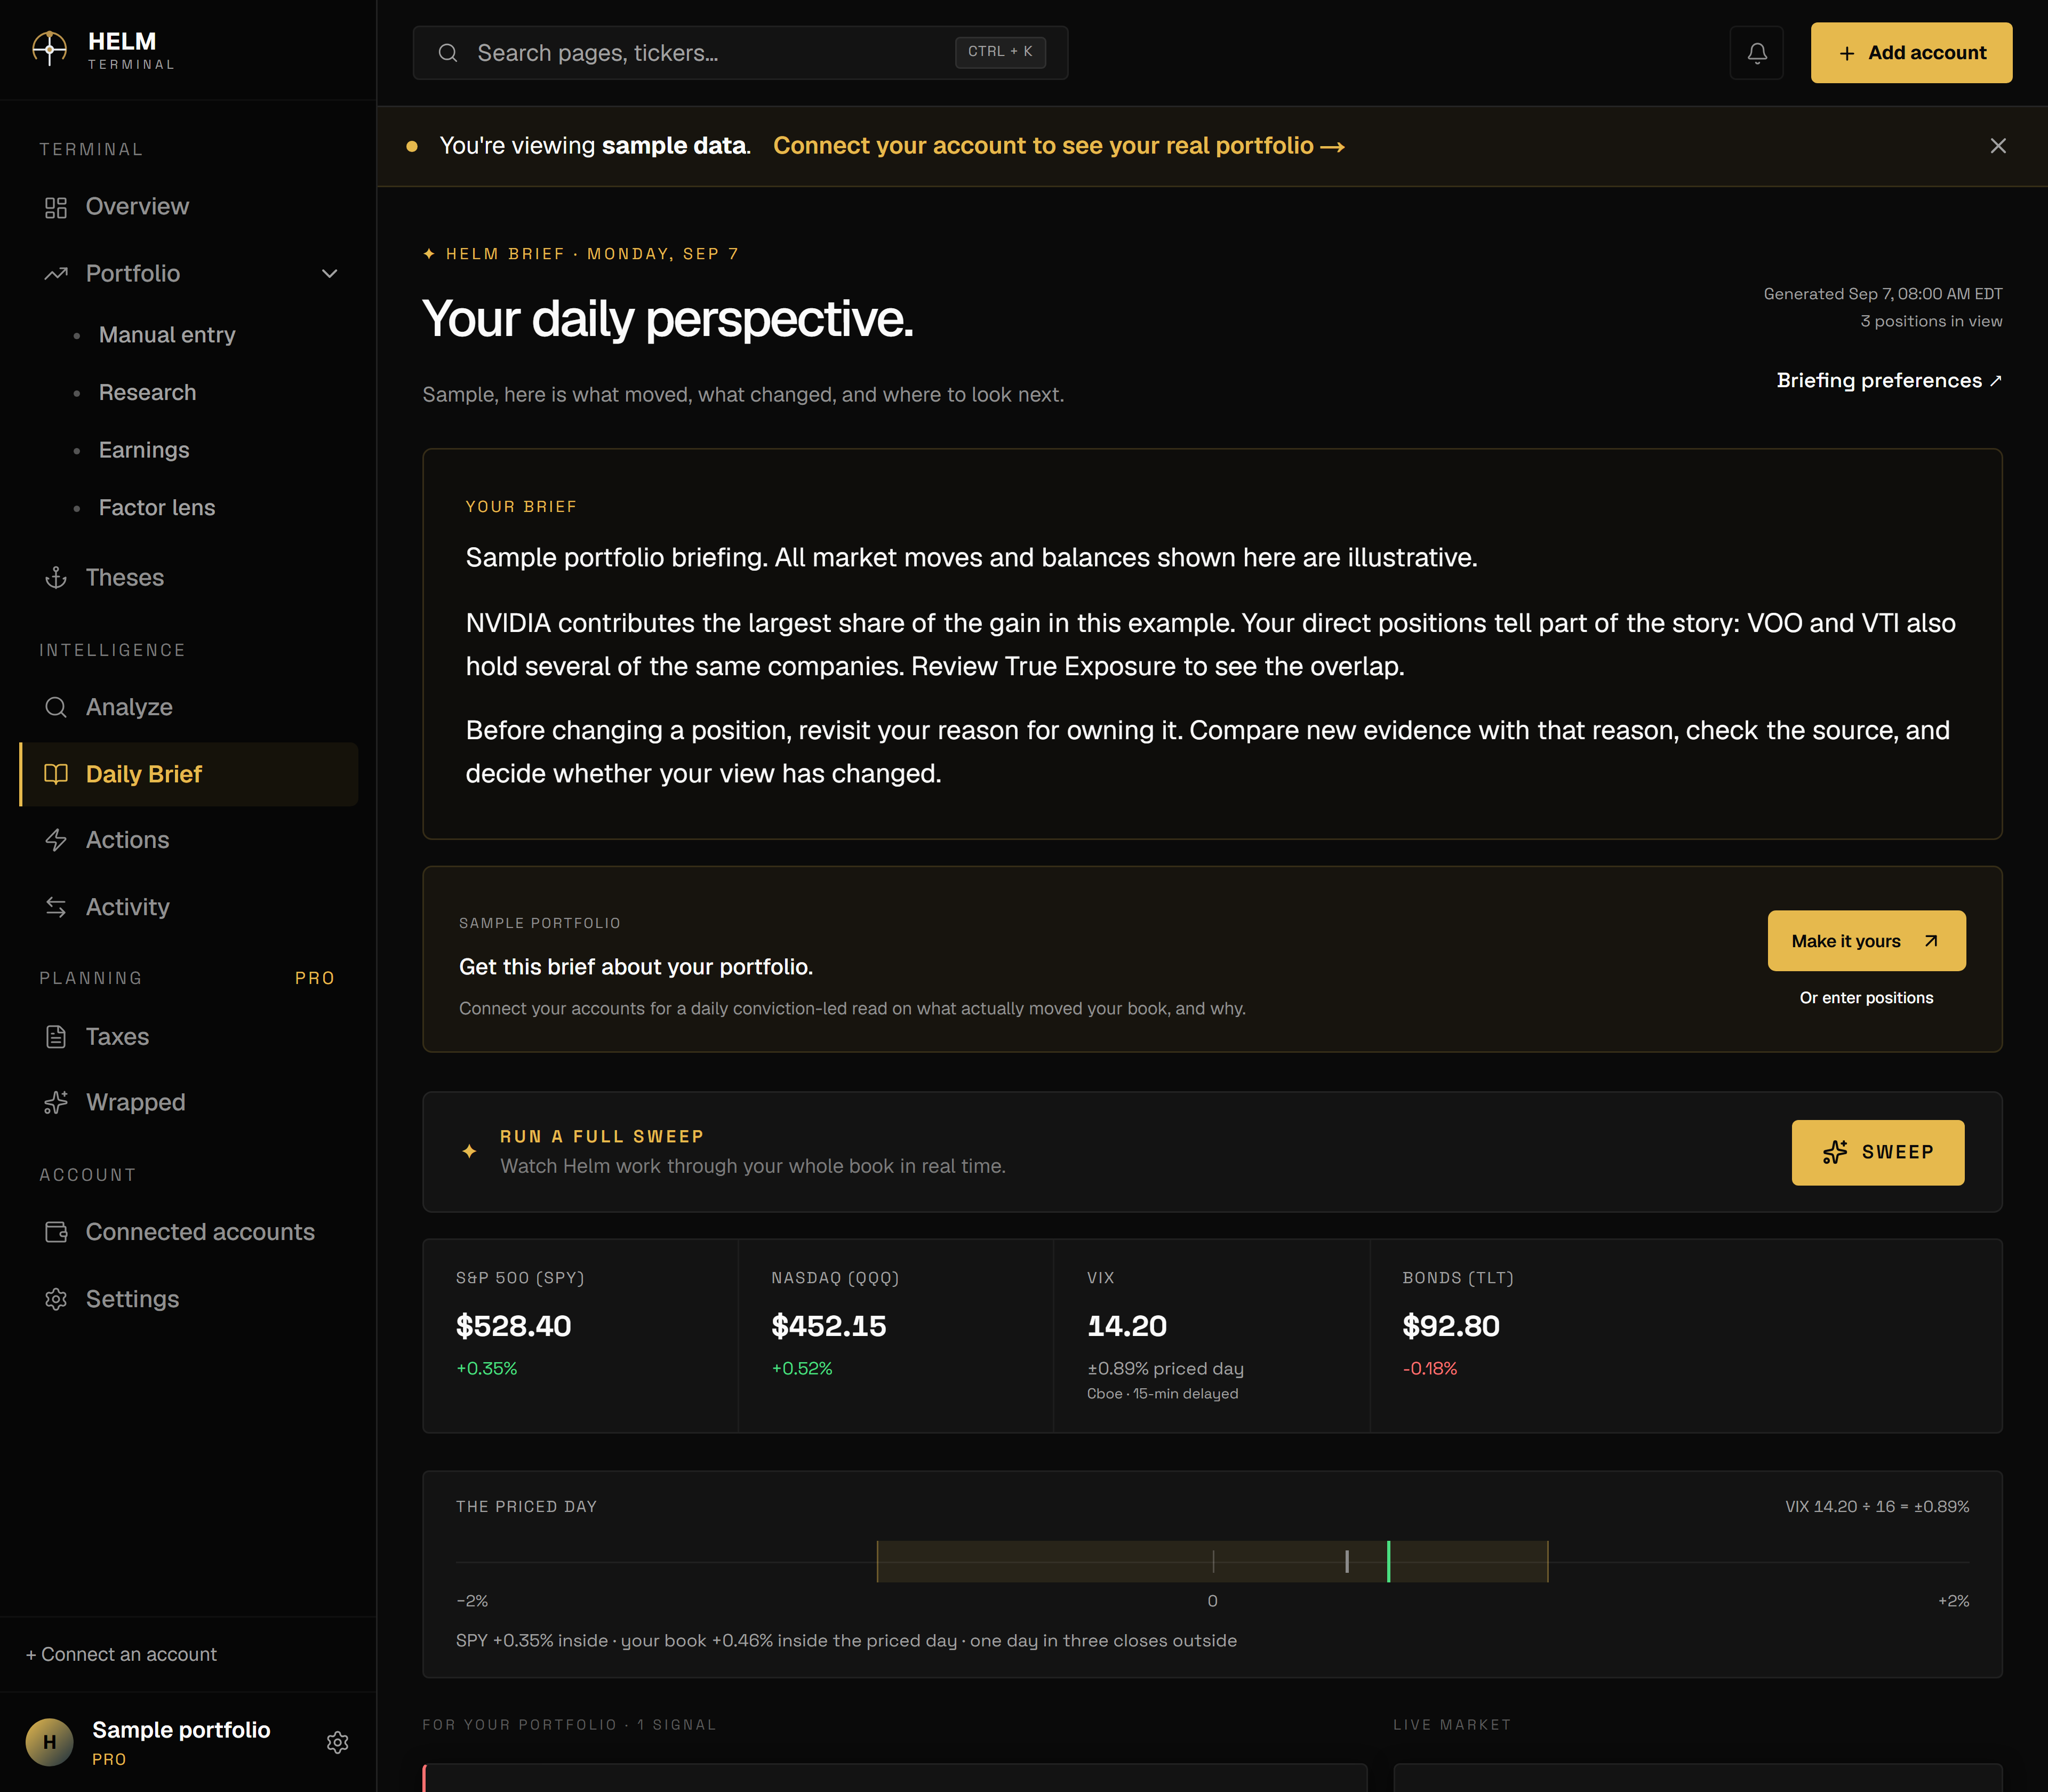
Task: Follow 'Connect your account to see your real portfolio' link
Action: pyautogui.click(x=1058, y=146)
